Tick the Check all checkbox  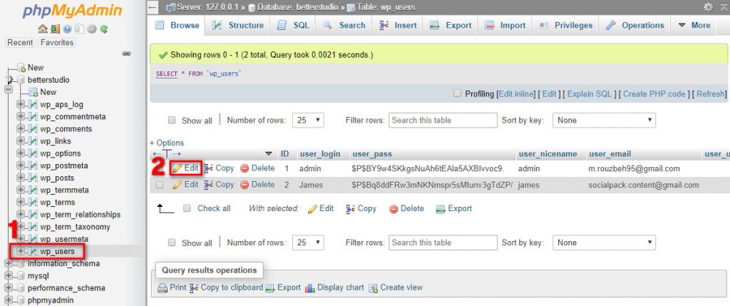point(187,209)
